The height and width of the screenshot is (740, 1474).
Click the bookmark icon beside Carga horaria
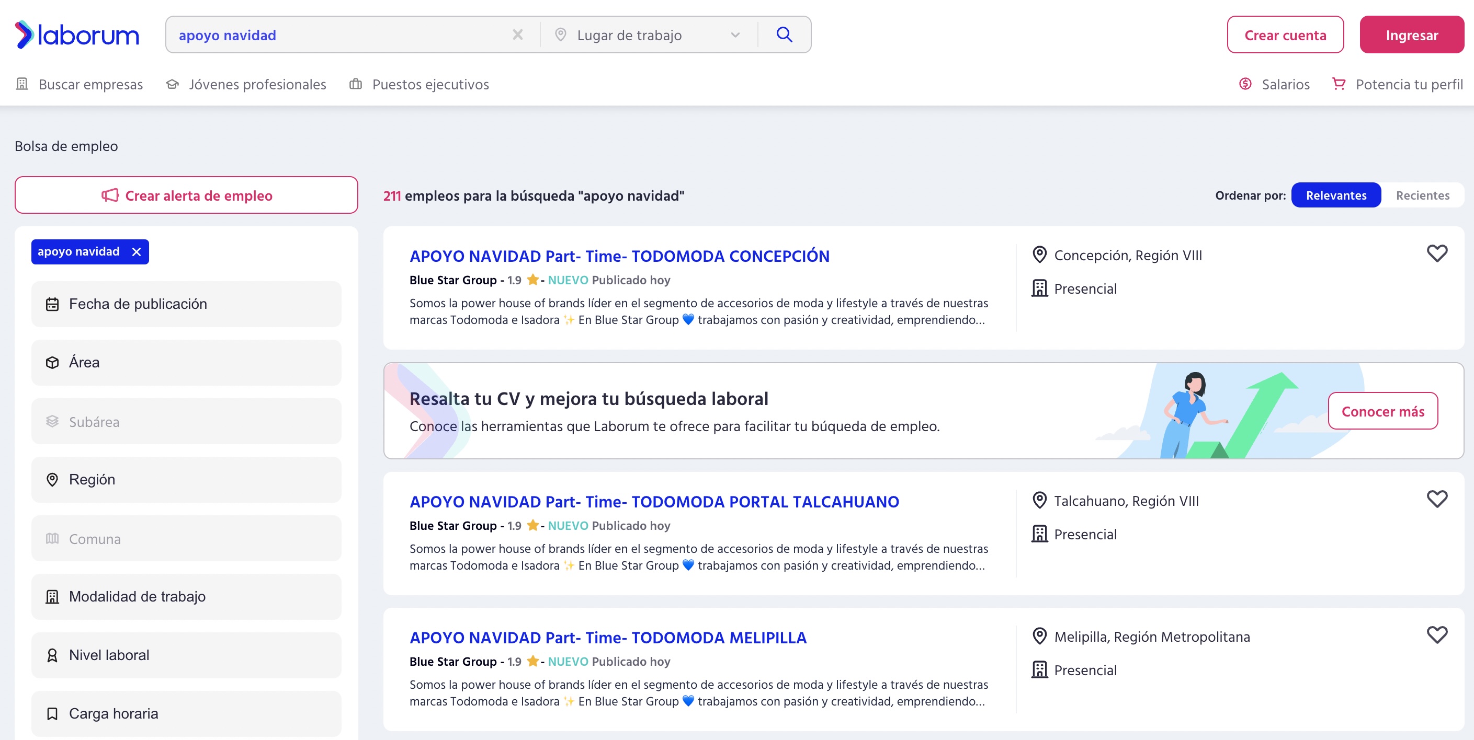point(52,714)
